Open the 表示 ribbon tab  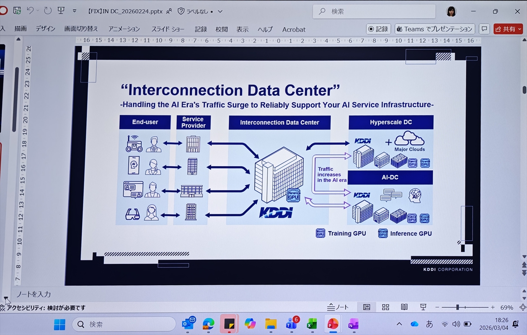click(x=242, y=29)
